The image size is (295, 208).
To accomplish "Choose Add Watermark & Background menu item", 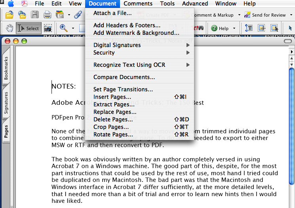I will (x=136, y=33).
